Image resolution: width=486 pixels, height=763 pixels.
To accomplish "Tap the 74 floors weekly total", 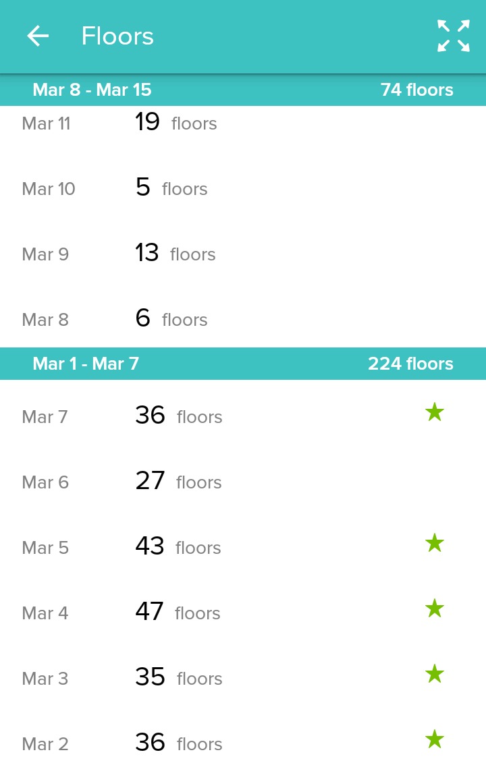I will (416, 90).
